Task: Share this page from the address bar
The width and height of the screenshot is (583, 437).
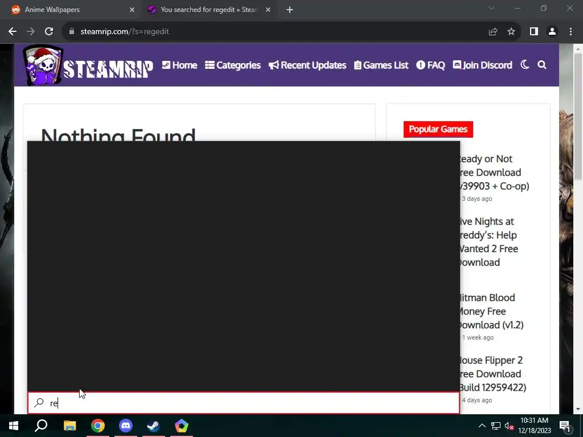Action: tap(493, 32)
